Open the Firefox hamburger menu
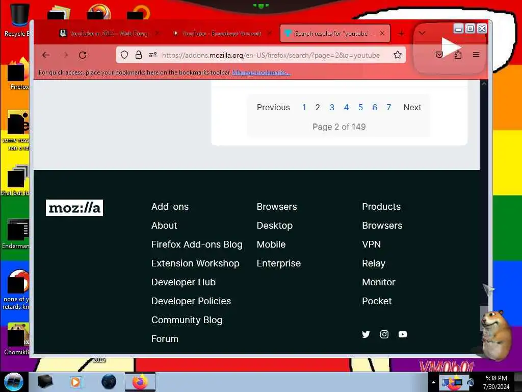 (476, 55)
